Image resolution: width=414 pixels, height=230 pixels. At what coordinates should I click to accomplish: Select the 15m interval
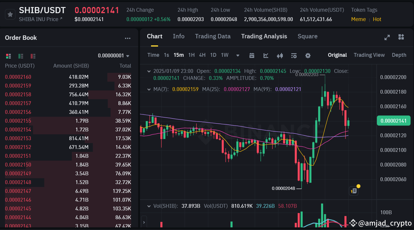click(179, 55)
